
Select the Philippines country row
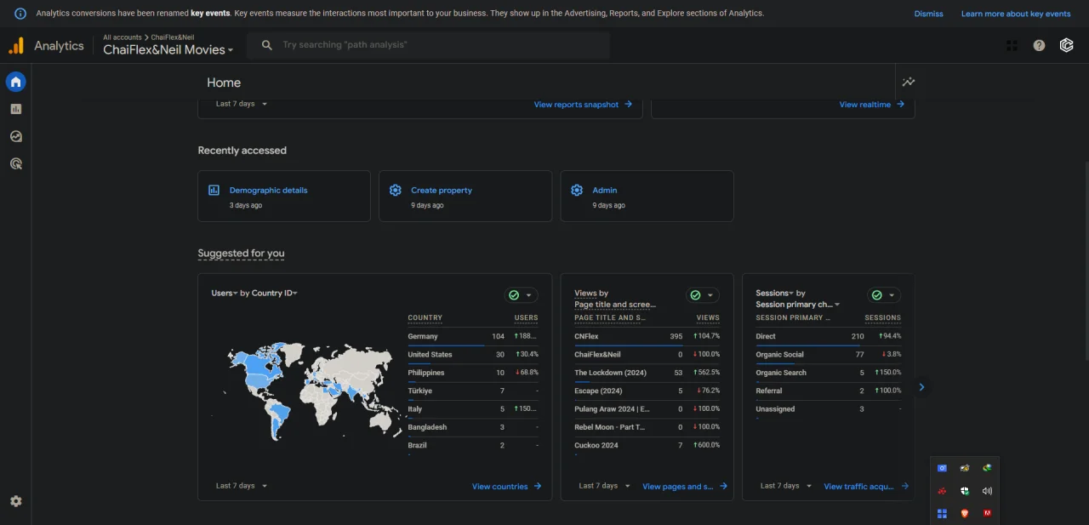(473, 373)
